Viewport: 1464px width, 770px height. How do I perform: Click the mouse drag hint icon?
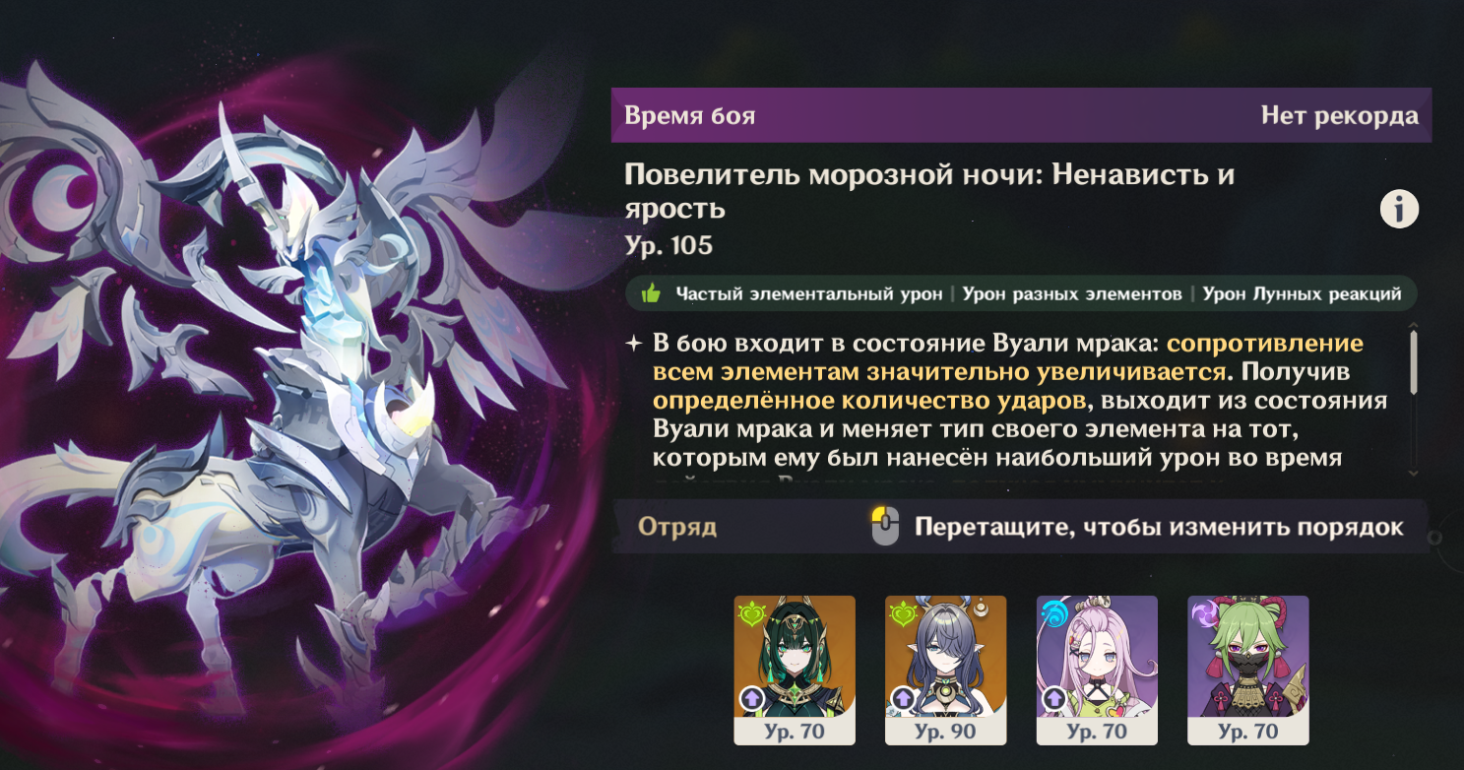(x=885, y=527)
